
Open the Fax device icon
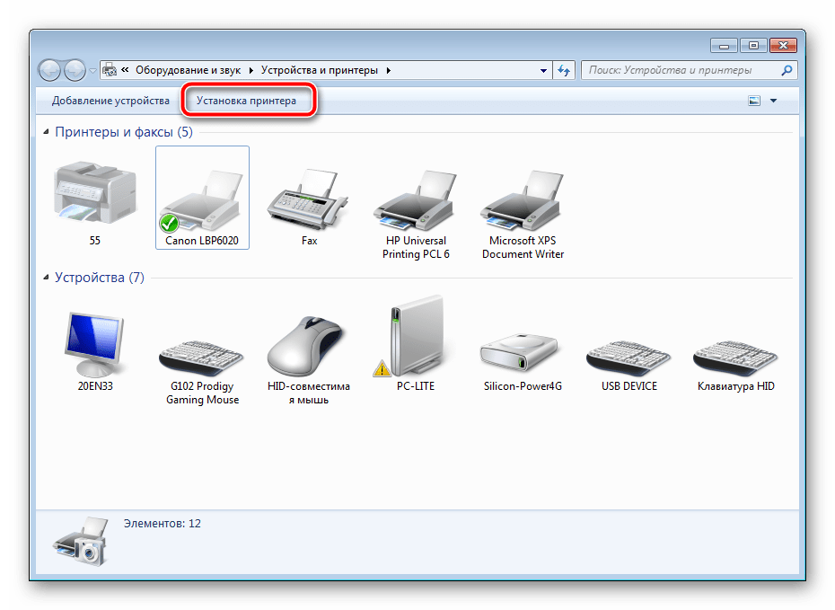(x=308, y=202)
